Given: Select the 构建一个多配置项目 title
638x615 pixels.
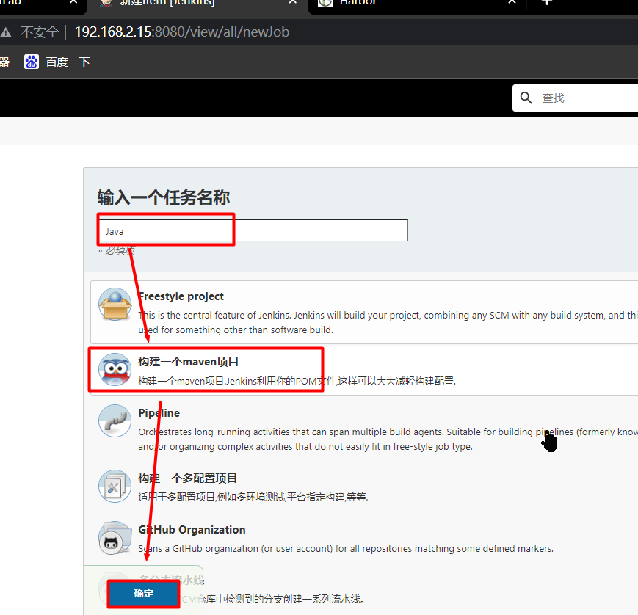Looking at the screenshot, I should tap(187, 478).
